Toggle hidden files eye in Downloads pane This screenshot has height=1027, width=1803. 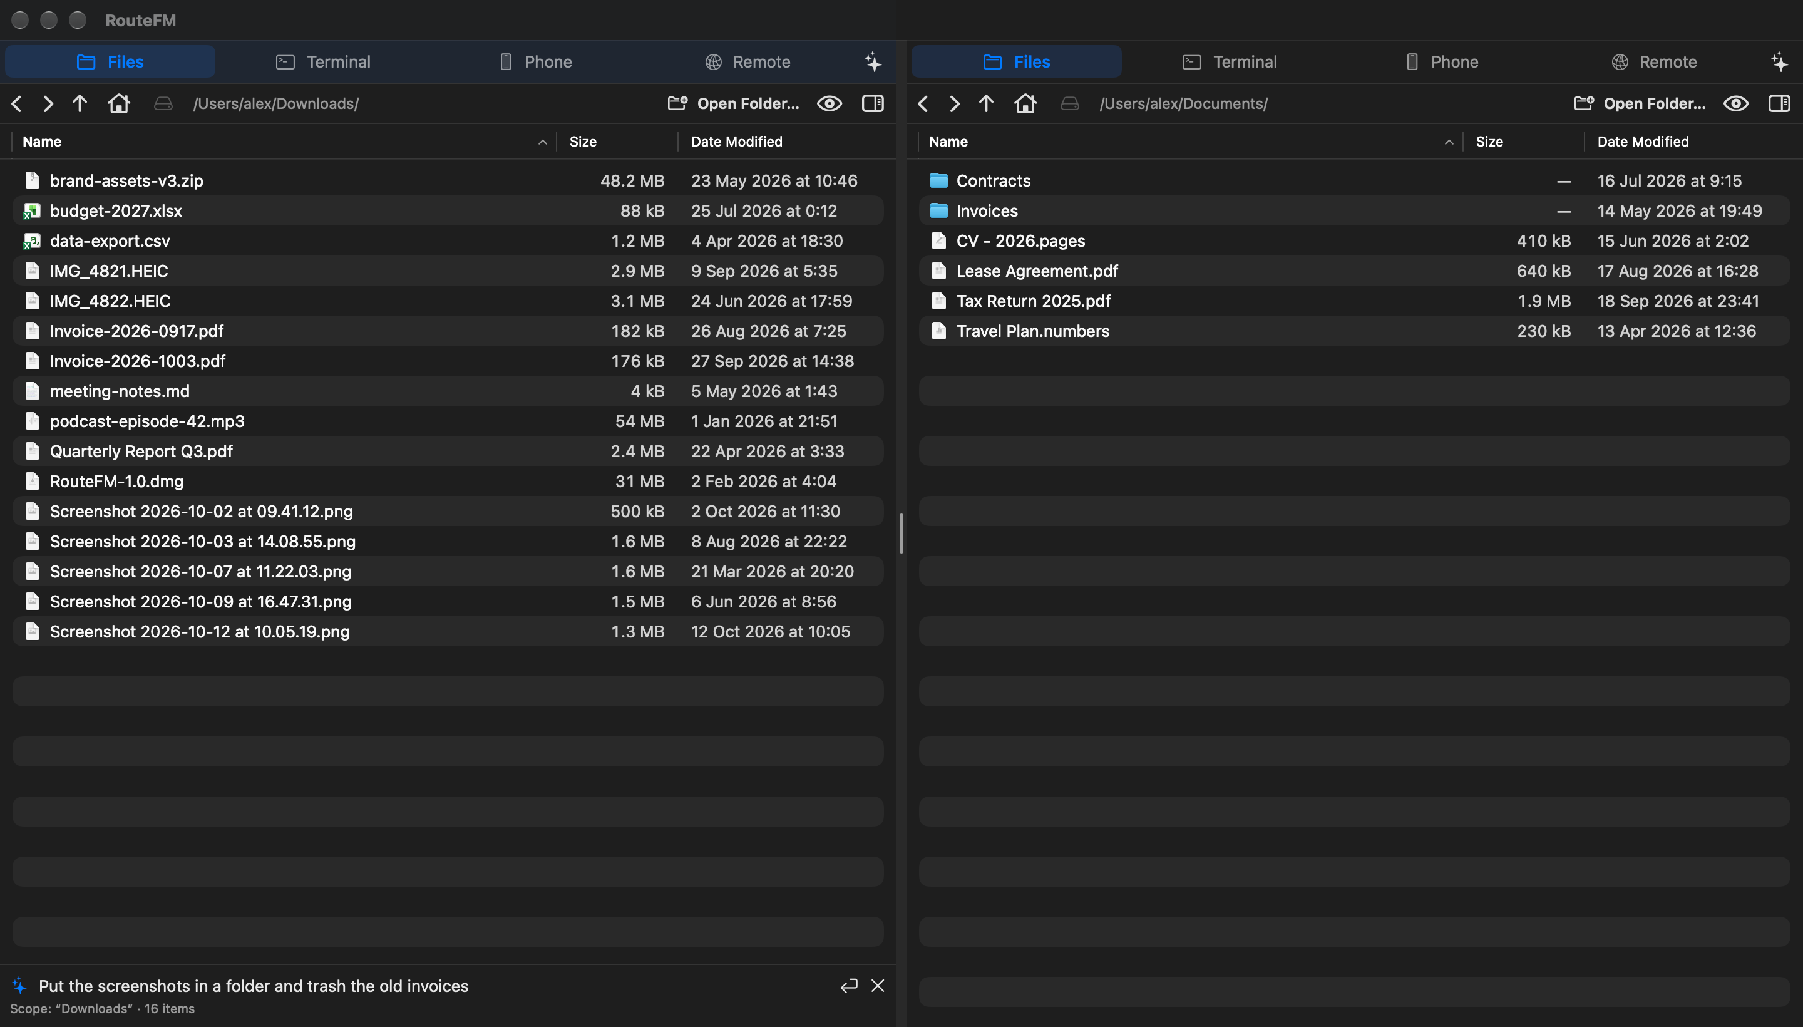tap(830, 104)
